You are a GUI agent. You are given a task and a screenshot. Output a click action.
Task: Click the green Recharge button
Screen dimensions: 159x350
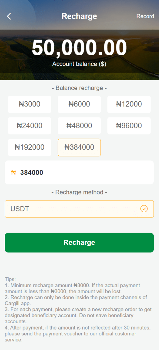[x=79, y=243]
